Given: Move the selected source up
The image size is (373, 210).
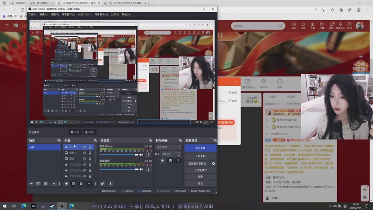Looking at the screenshot, I should click(x=89, y=183).
